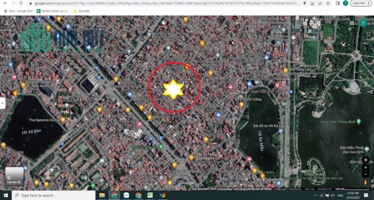Click the location permission icon in address bar

[x=304, y=3]
